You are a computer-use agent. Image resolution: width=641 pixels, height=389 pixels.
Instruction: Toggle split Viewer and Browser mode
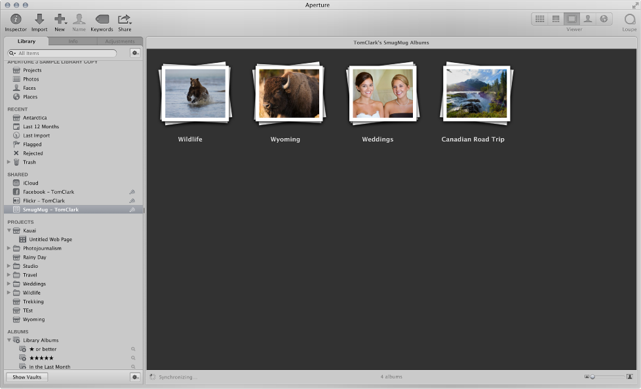[x=556, y=18]
